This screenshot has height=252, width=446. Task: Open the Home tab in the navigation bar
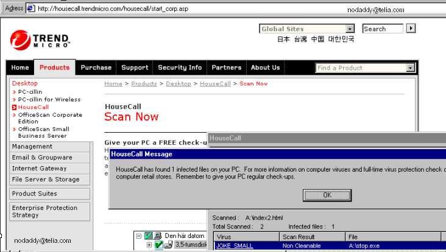tap(20, 68)
